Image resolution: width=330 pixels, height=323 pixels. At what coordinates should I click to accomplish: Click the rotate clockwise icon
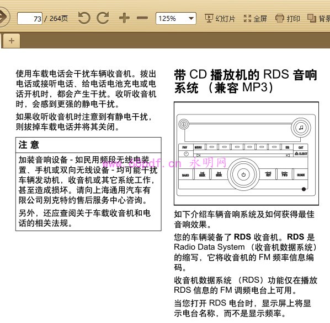click(x=103, y=18)
